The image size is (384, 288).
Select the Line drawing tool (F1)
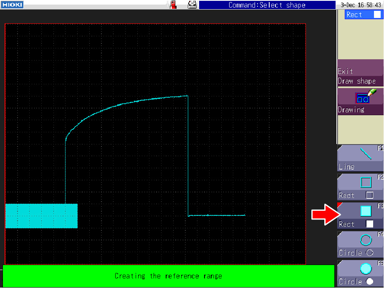[360, 158]
